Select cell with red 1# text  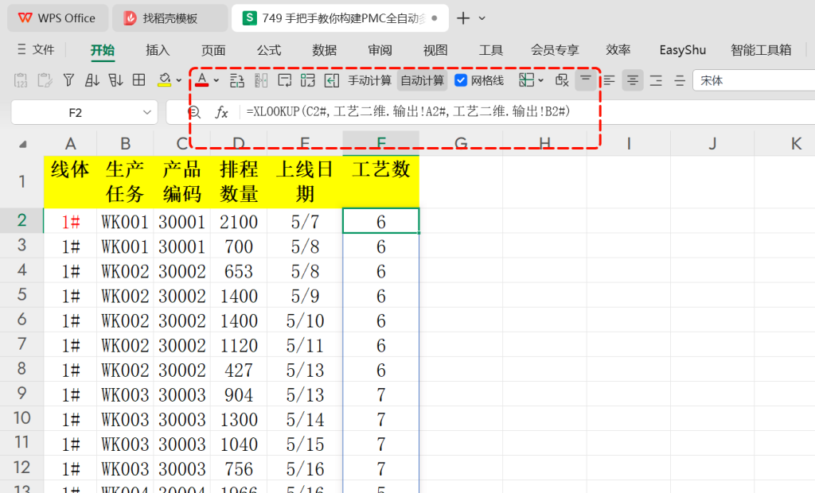(70, 221)
